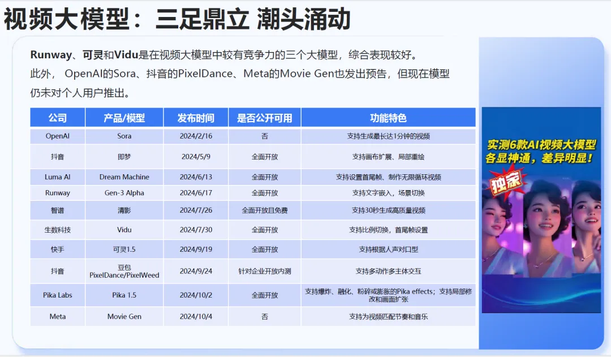Image resolution: width=611 pixels, height=357 pixels.
Task: Click the 豆包 PixelDance/PixelWeed product cell
Action: pyautogui.click(x=124, y=271)
